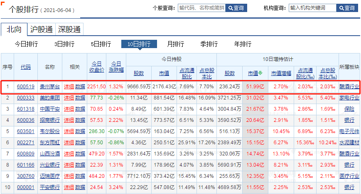Open 详细 link for 山西汾酒
The height and width of the screenshot is (194, 361).
tap(69, 154)
